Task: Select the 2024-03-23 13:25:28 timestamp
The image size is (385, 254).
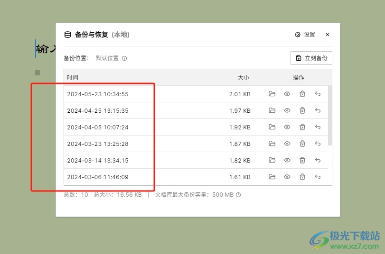Action: 98,144
